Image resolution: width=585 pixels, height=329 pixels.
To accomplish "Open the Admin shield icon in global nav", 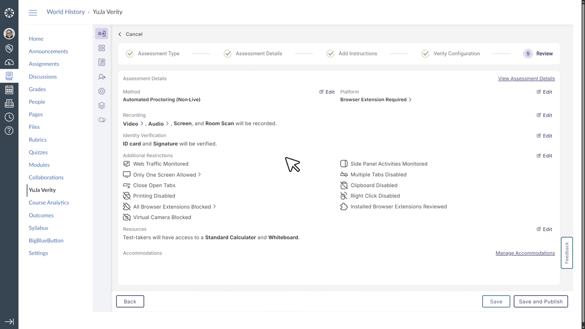I will pos(9,48).
